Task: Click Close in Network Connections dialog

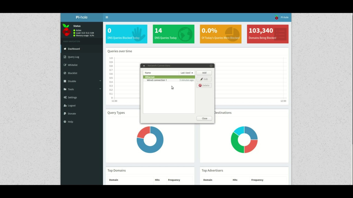Action: 204,119
